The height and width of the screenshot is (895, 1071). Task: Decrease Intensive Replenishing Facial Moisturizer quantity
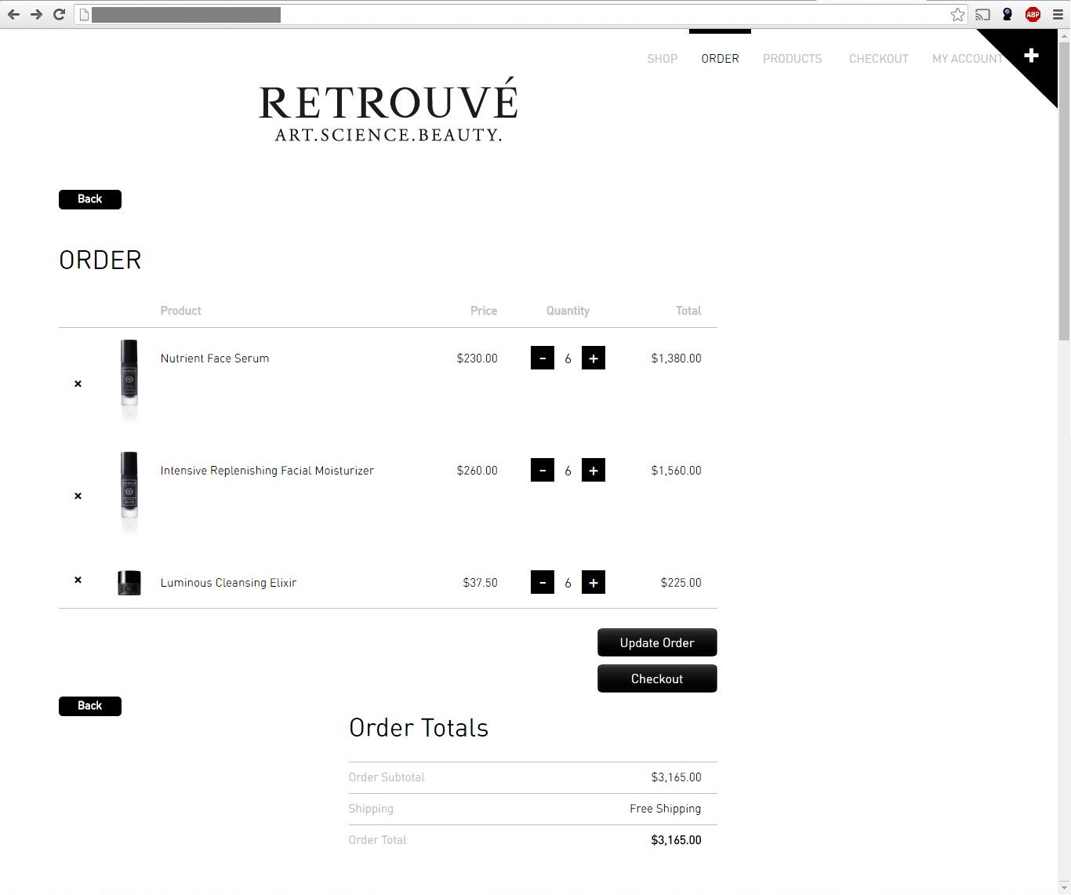543,470
